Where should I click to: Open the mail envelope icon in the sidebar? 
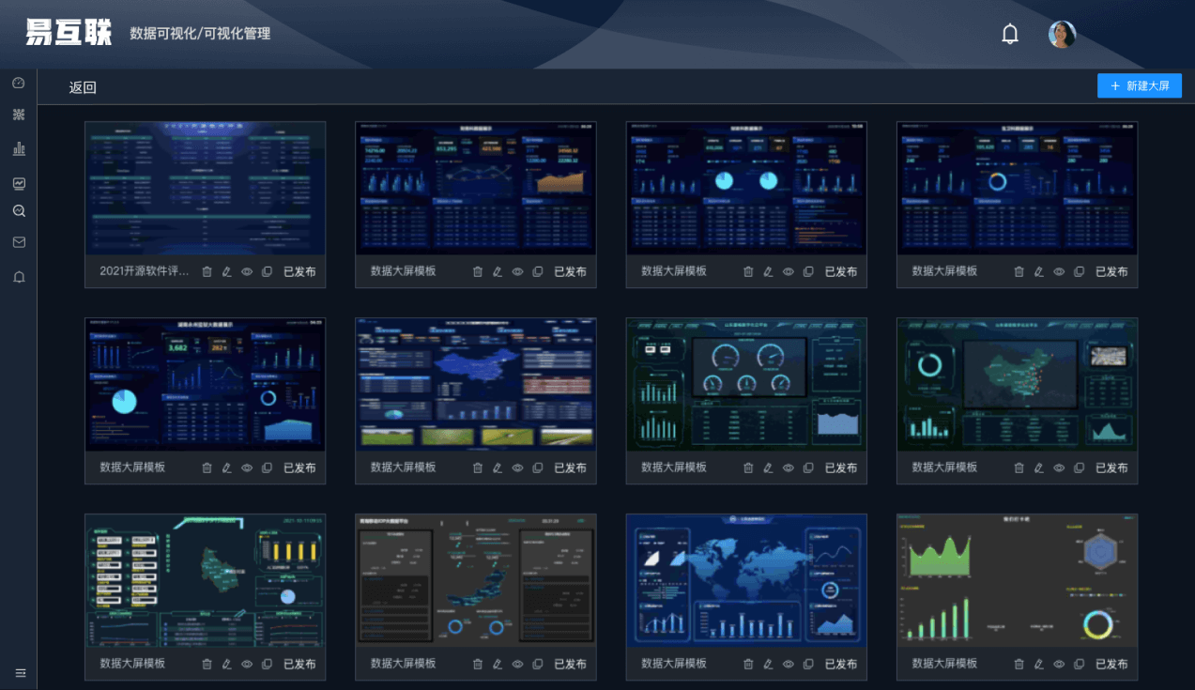pos(18,242)
